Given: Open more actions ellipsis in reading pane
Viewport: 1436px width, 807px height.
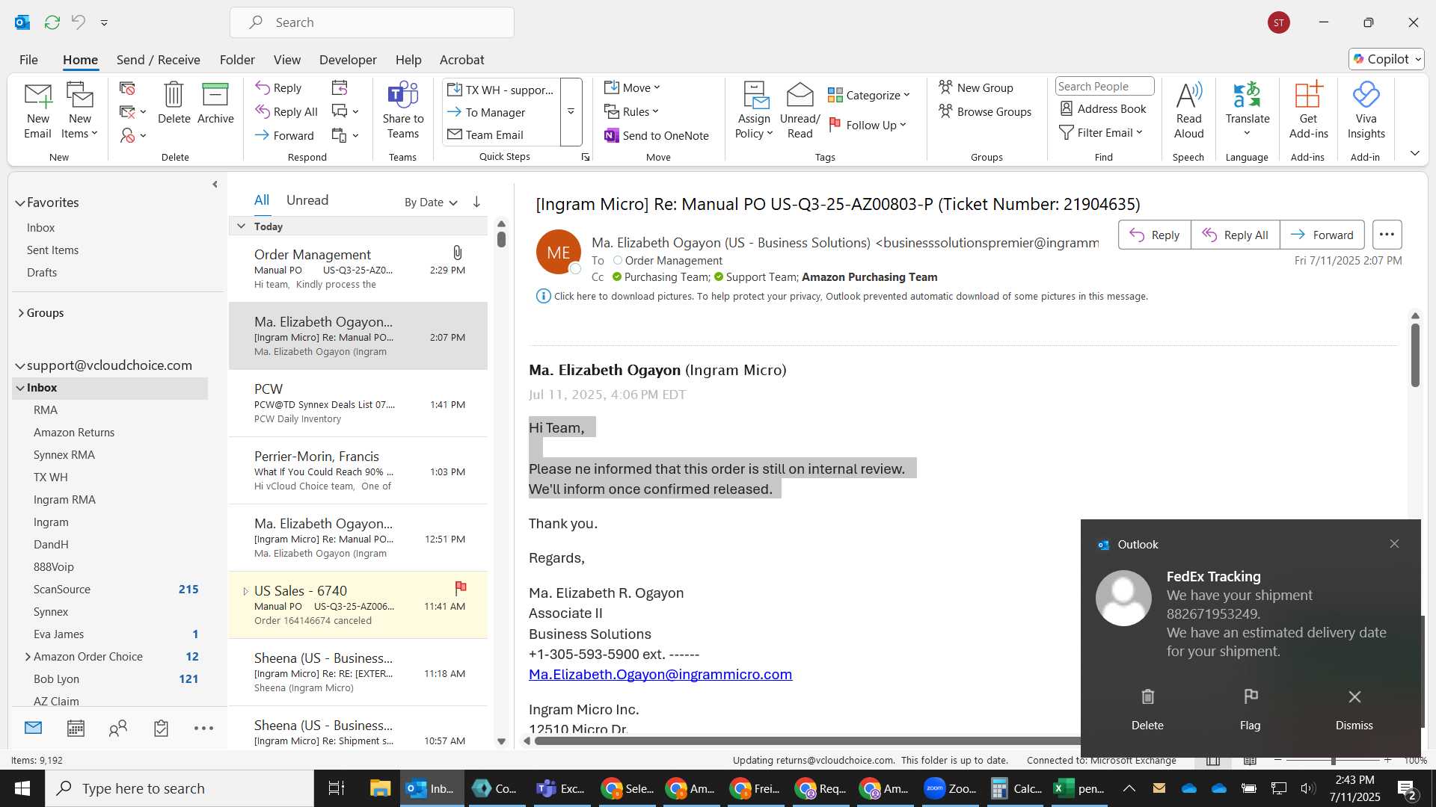Looking at the screenshot, I should coord(1387,235).
